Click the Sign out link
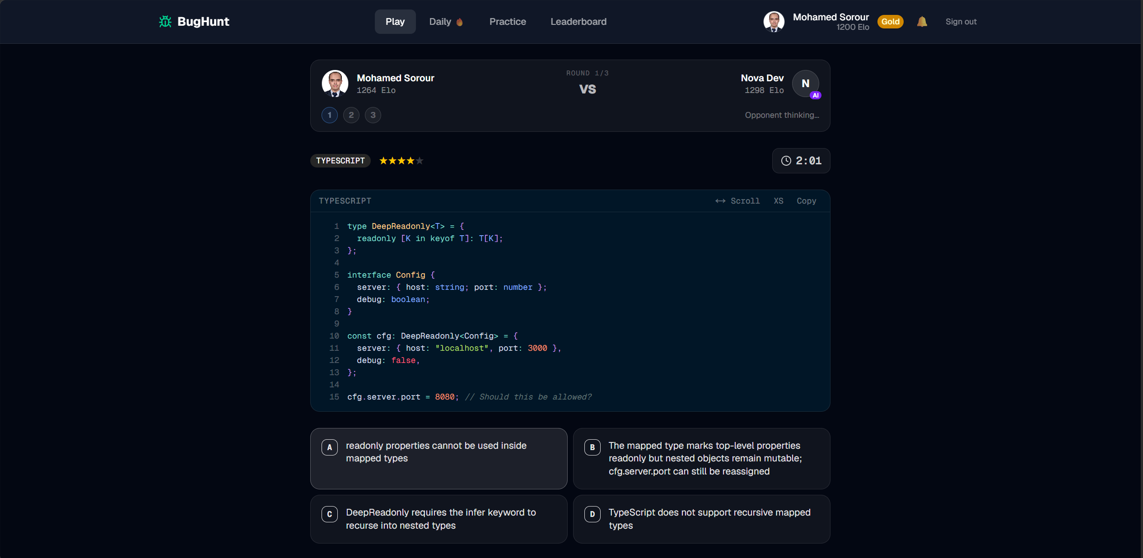The width and height of the screenshot is (1143, 558). click(961, 22)
